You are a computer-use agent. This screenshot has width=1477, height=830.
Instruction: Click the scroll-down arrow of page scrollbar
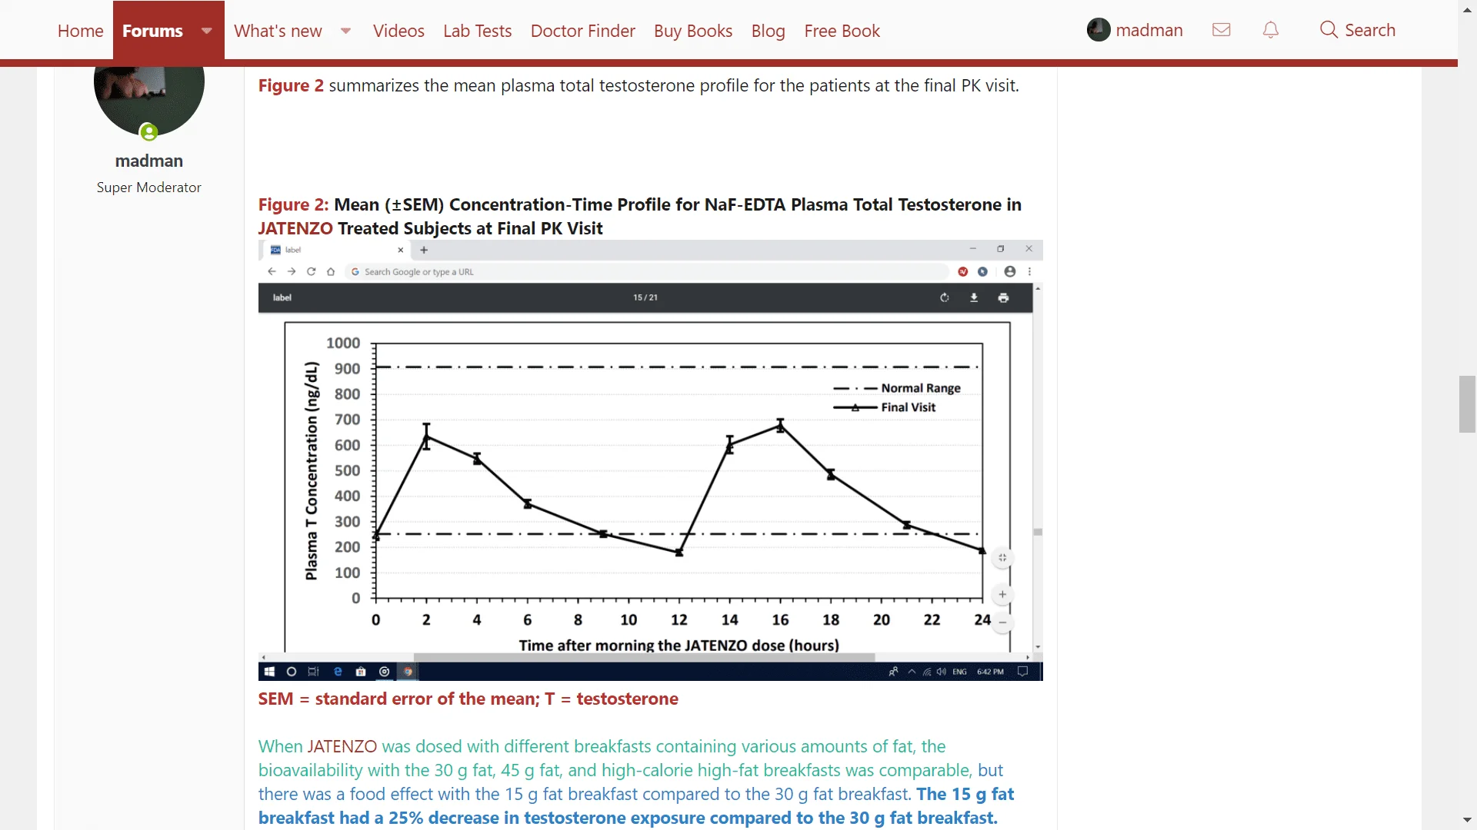coord(1467,820)
